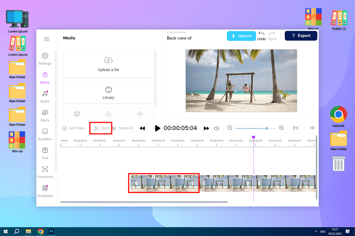Play the video
The height and width of the screenshot is (236, 355).
click(157, 128)
